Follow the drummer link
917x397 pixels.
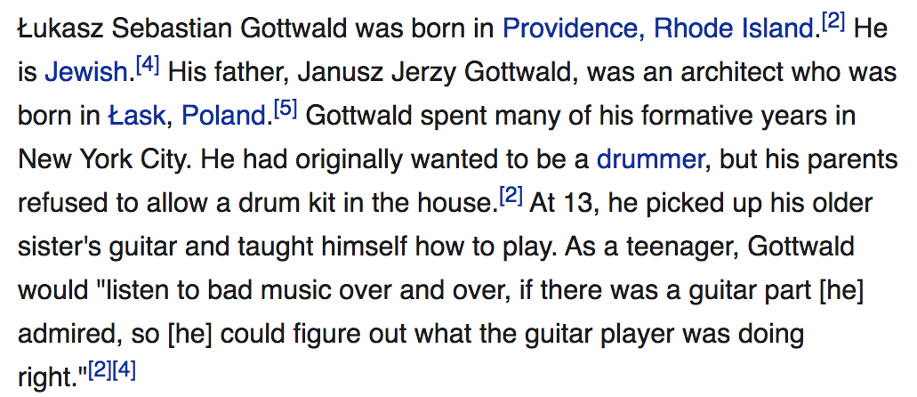(650, 159)
